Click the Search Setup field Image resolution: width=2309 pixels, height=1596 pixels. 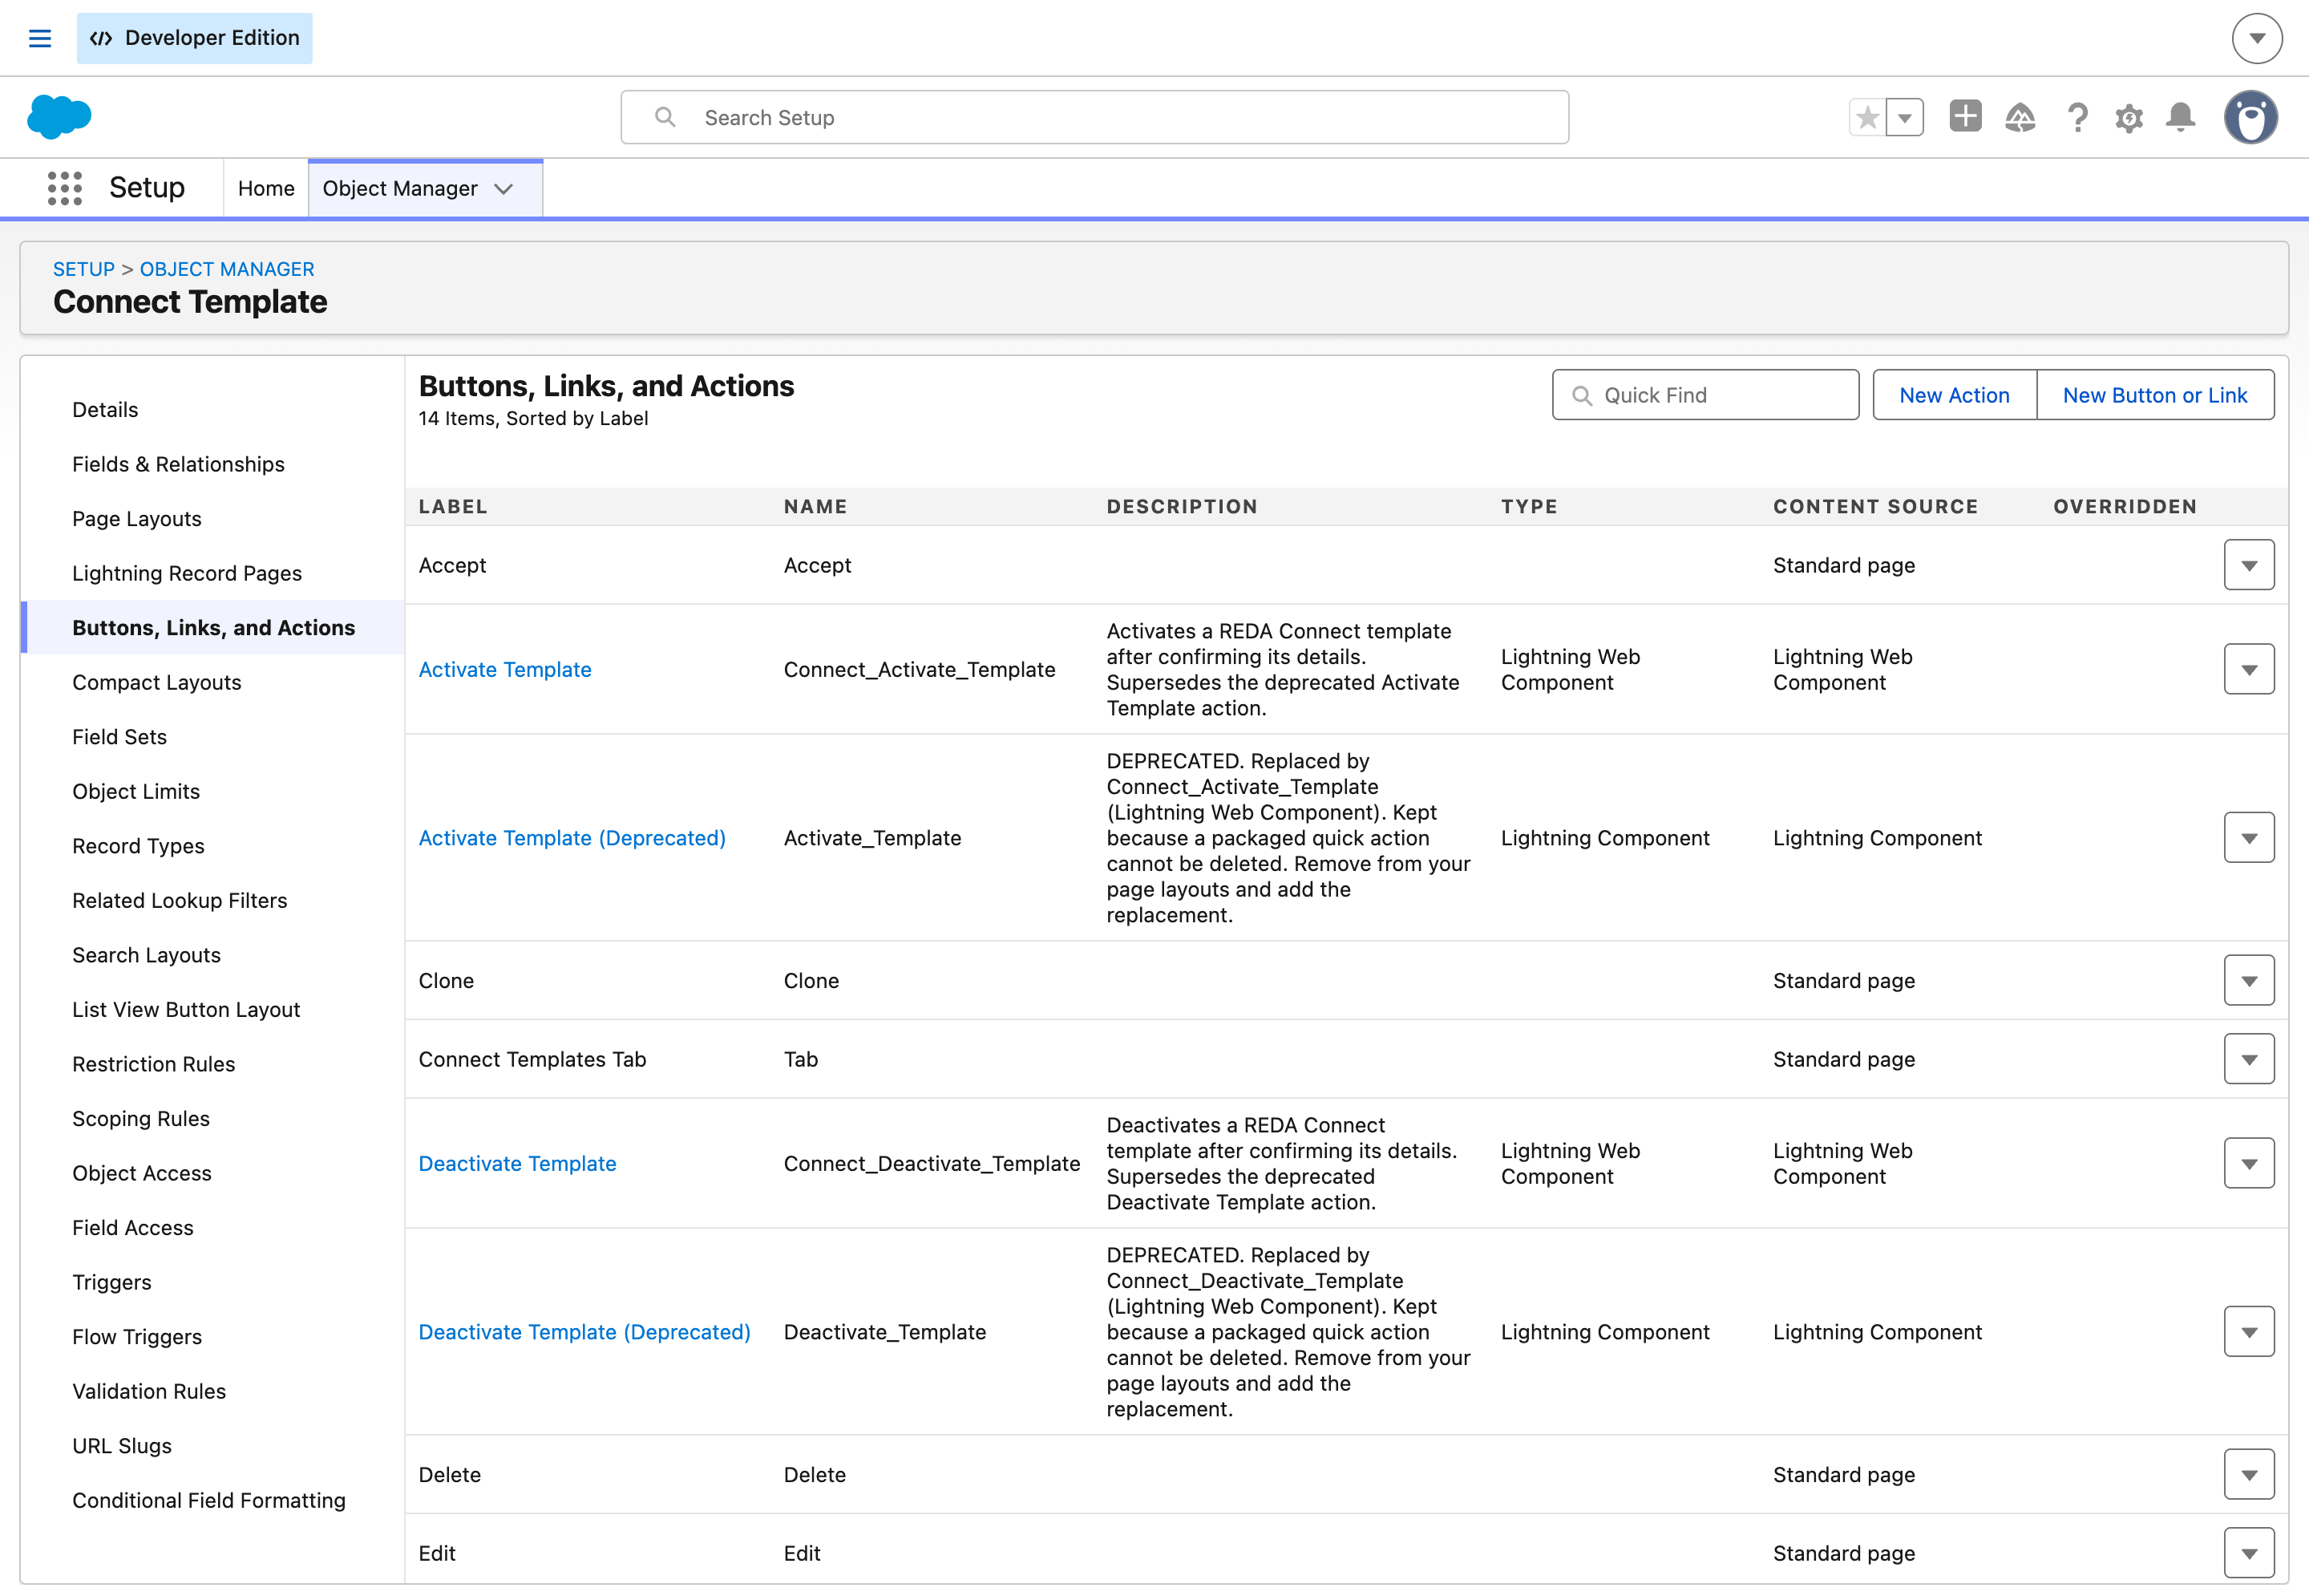coord(1094,117)
